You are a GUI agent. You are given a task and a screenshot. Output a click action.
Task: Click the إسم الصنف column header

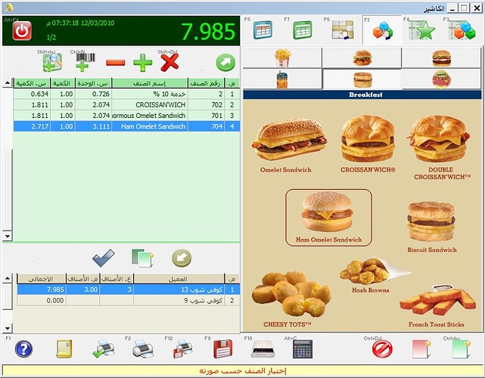150,83
